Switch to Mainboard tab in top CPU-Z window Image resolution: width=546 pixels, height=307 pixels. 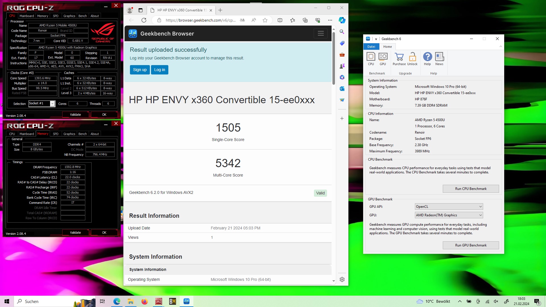tap(27, 16)
